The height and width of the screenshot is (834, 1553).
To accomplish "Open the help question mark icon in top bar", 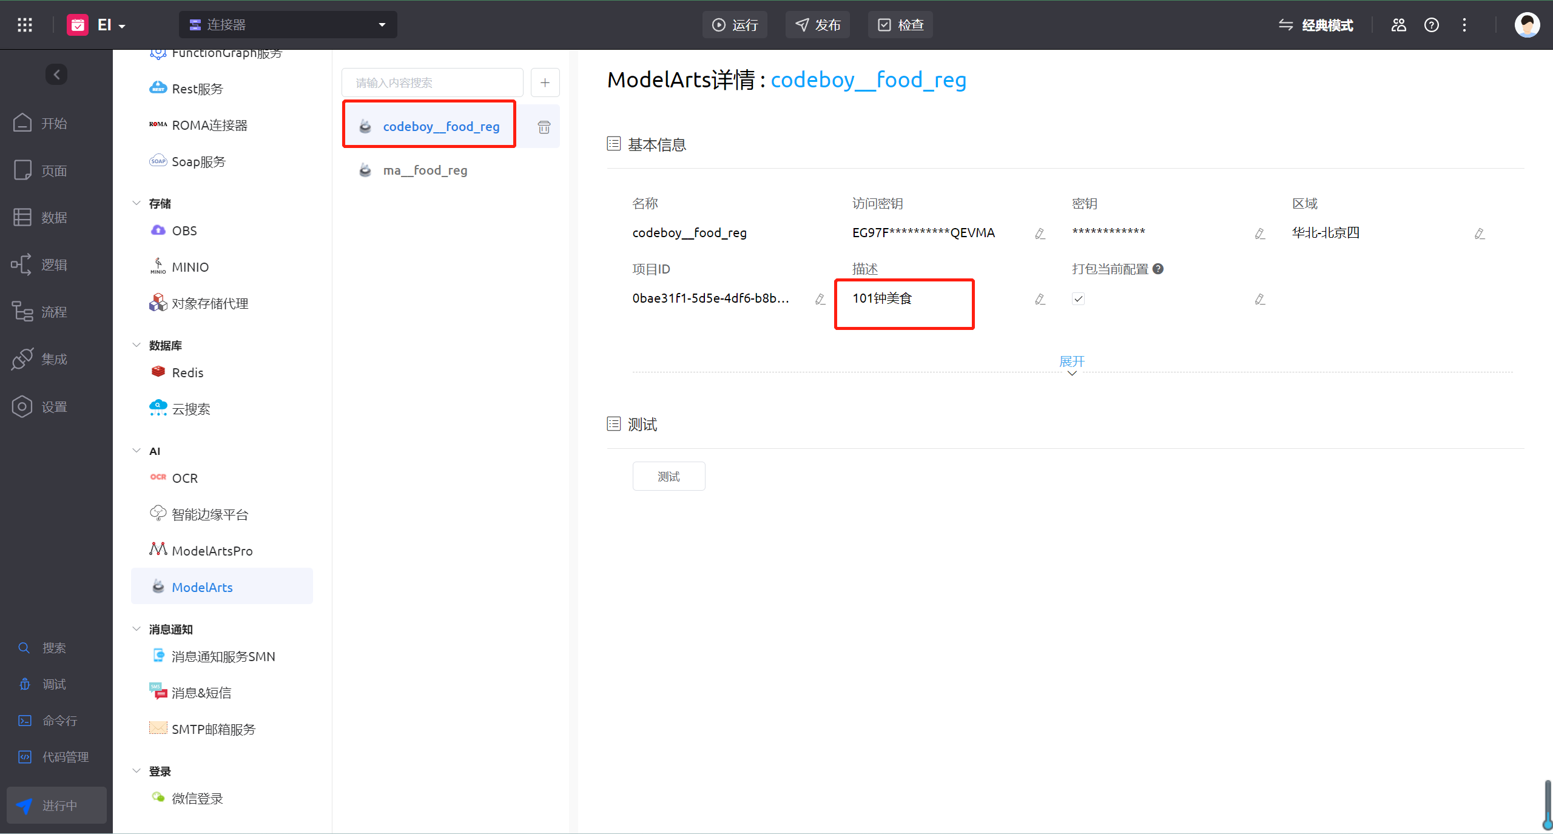I will pos(1431,25).
